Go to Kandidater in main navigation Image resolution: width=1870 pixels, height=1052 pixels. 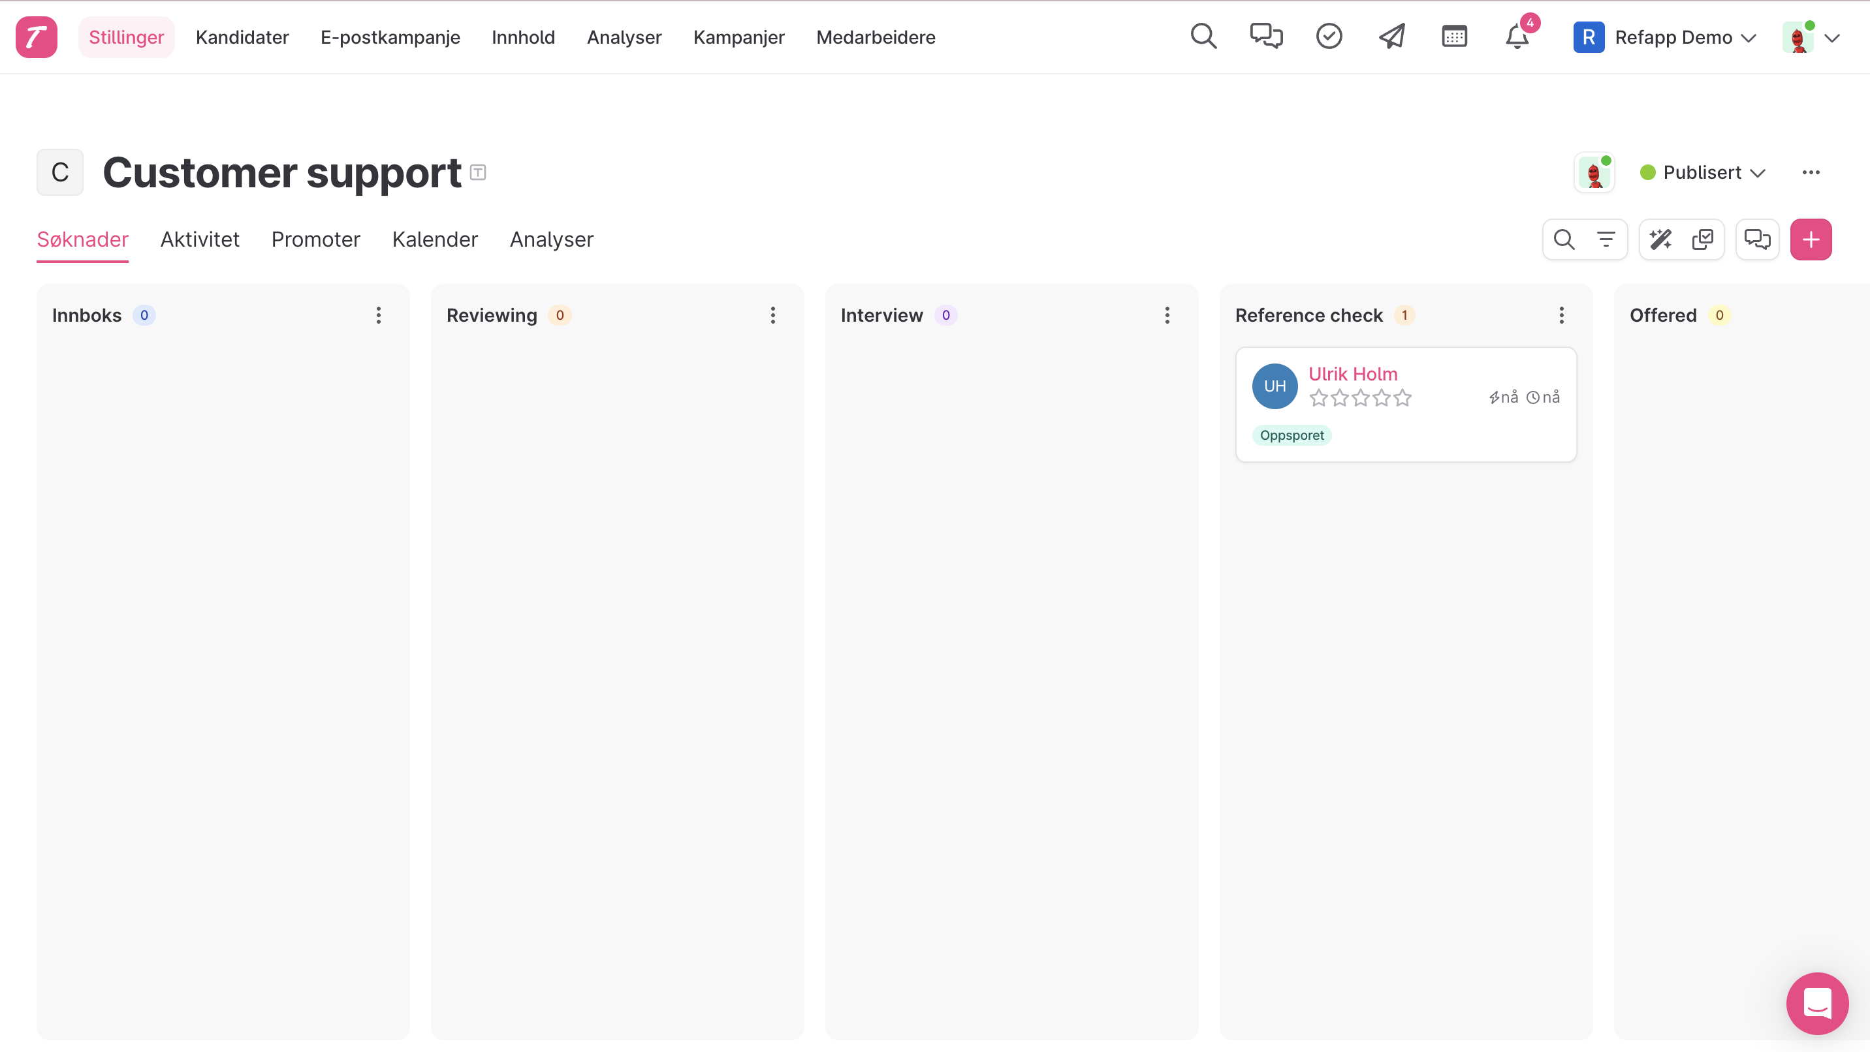[x=242, y=37]
